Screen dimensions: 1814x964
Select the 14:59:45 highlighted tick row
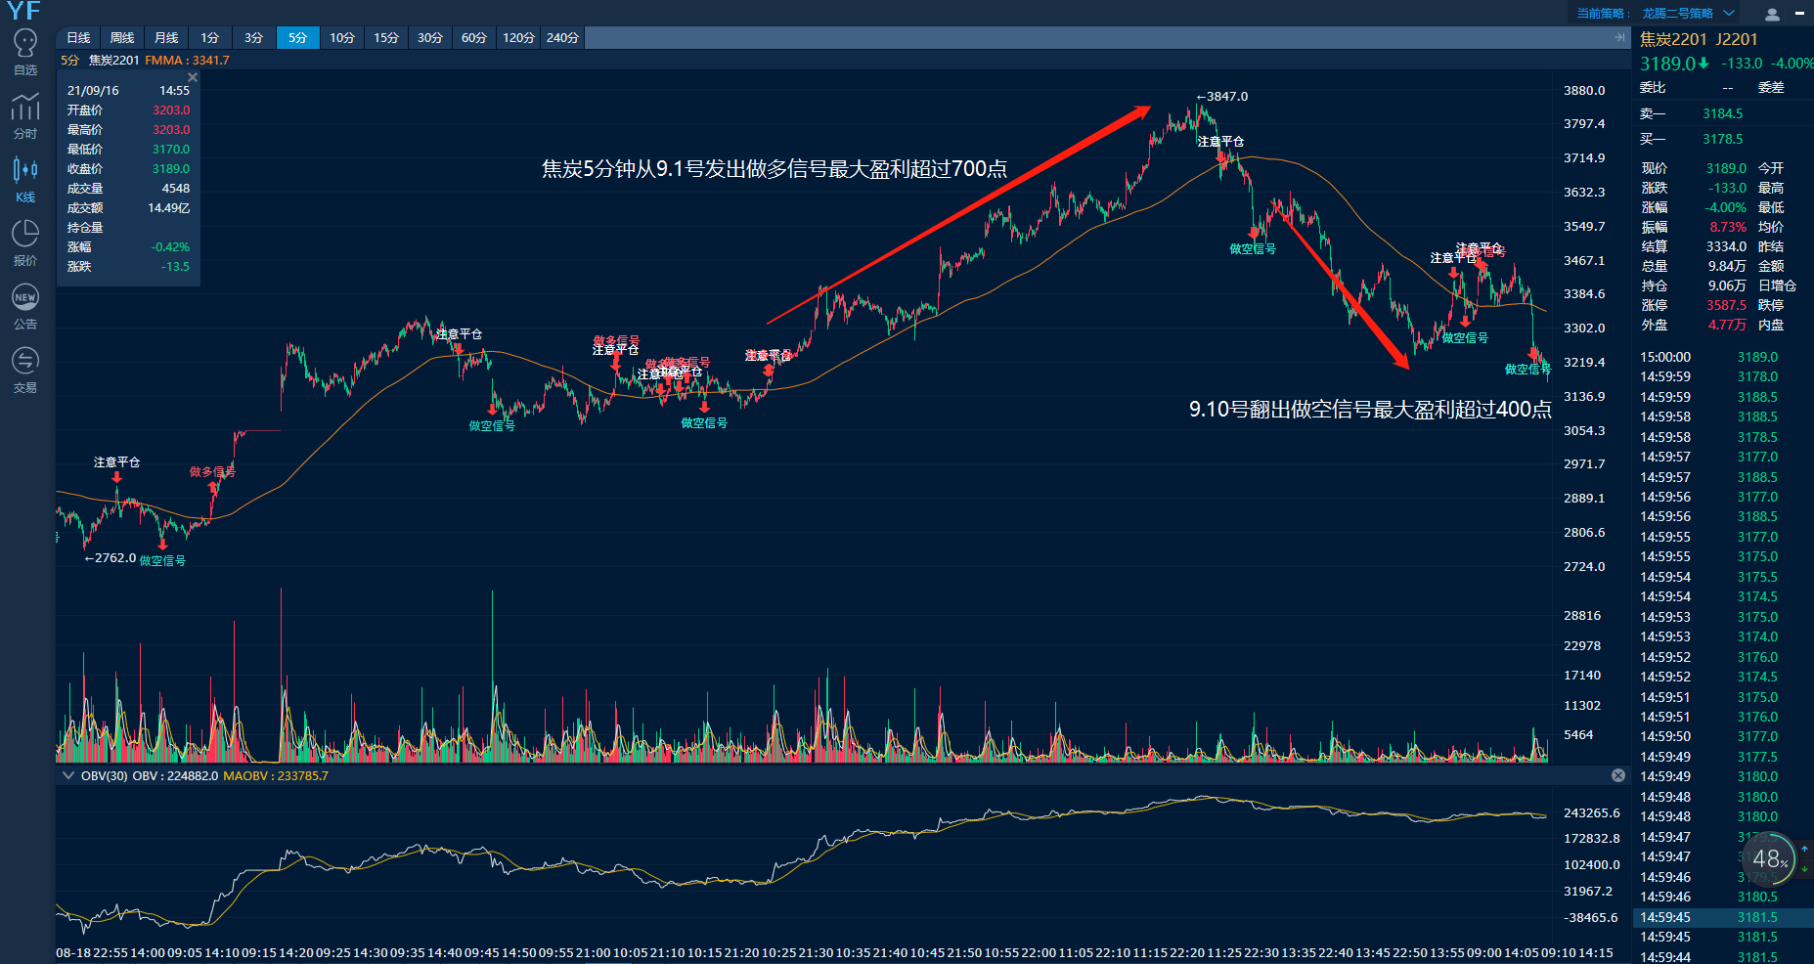(x=1721, y=917)
